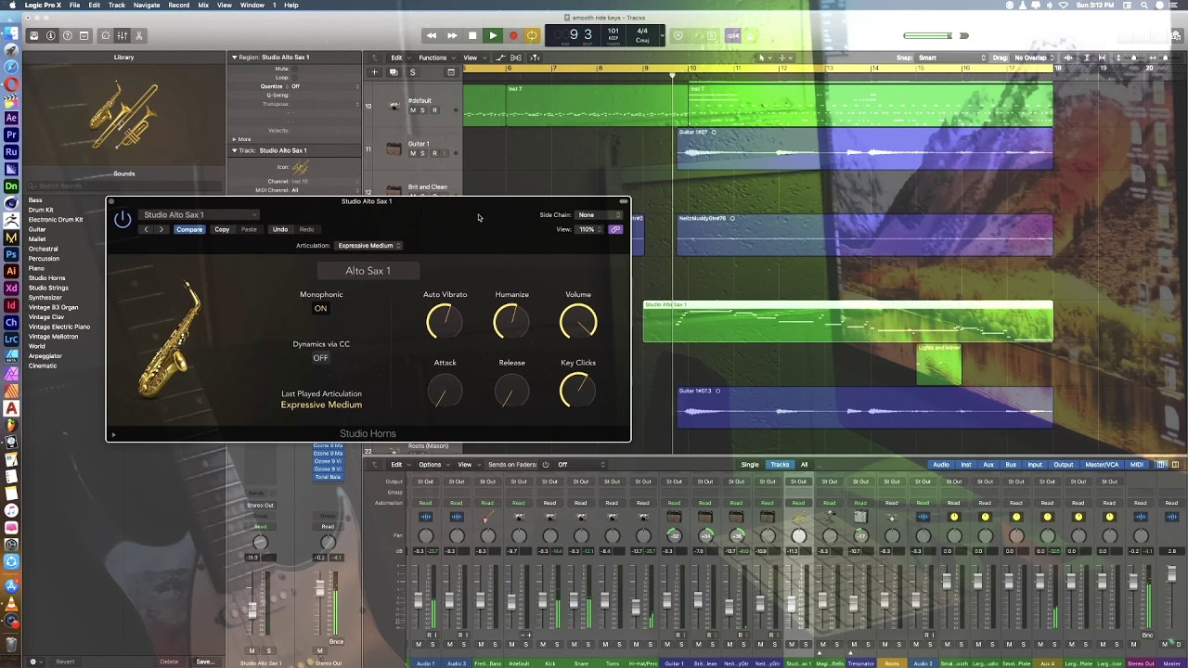Click the plugin previous preset arrow
Screen dimensions: 1188x668
146,229
